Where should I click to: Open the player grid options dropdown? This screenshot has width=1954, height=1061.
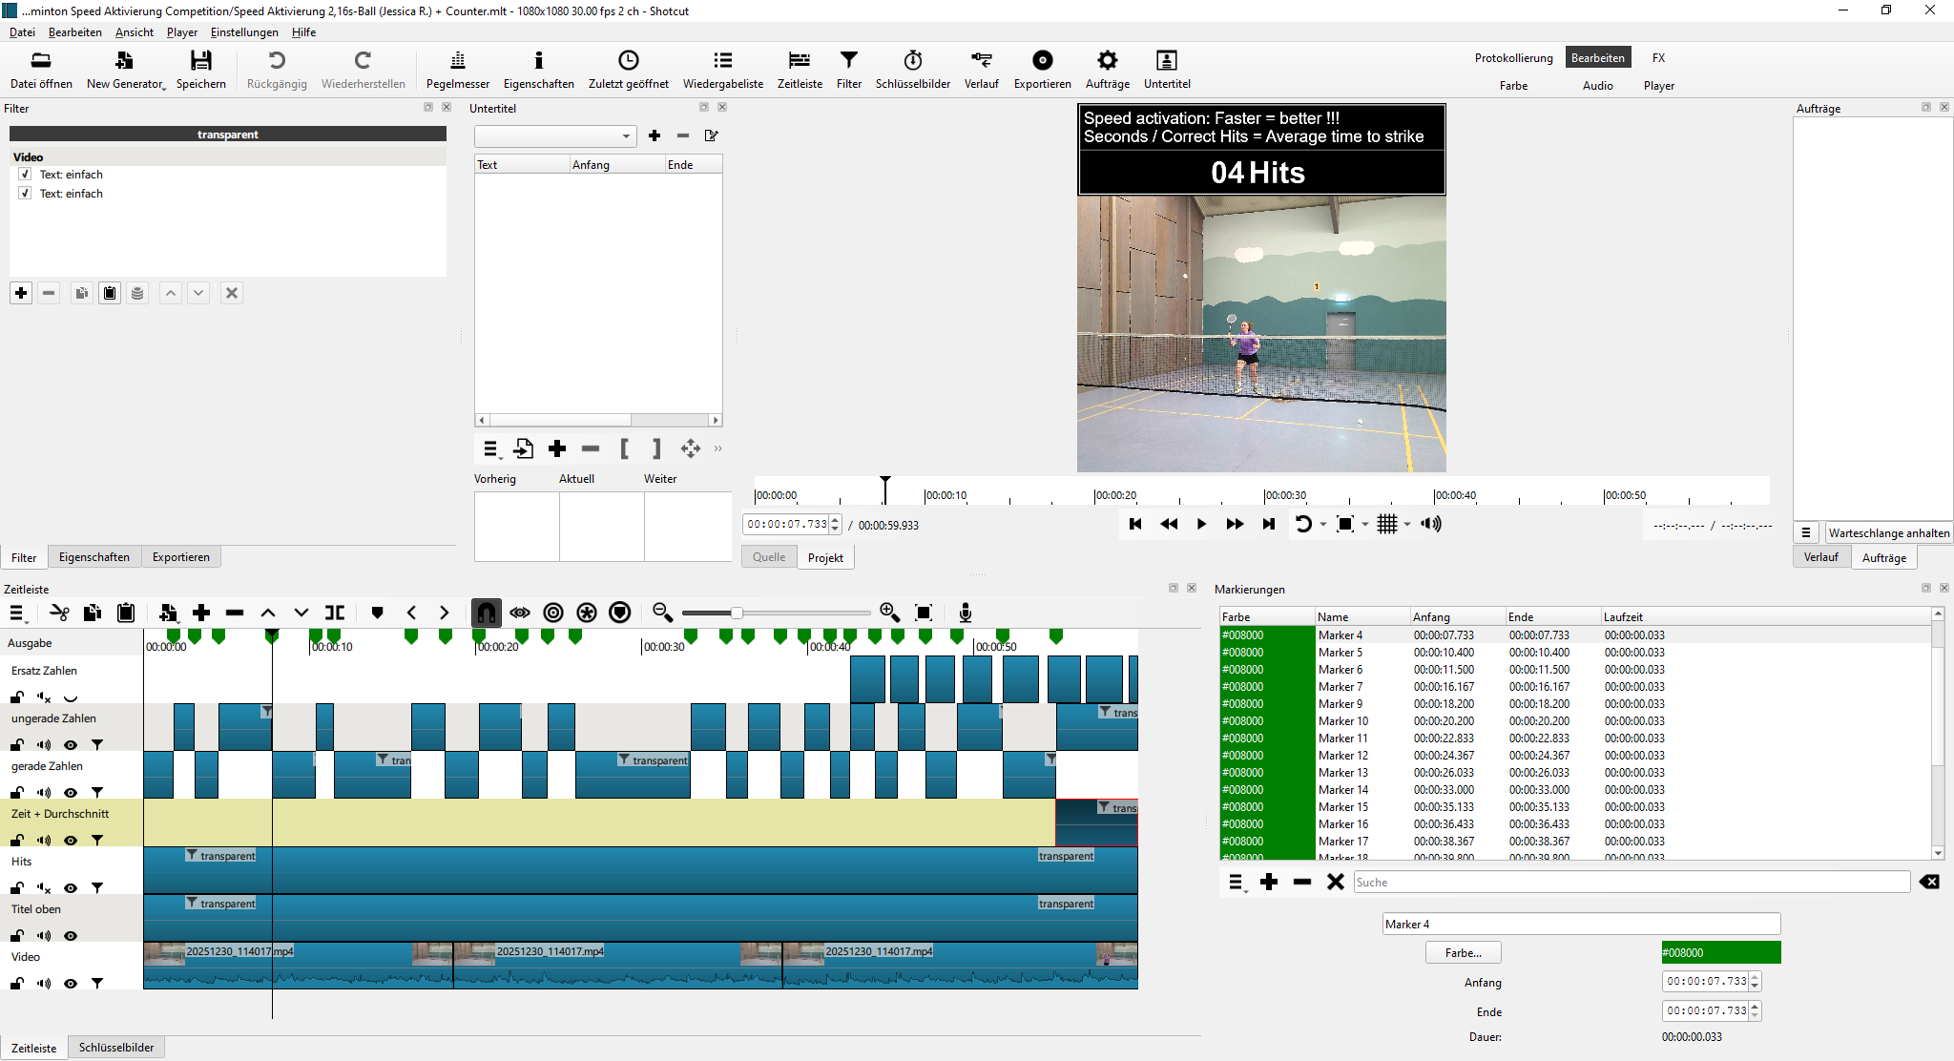point(1407,524)
